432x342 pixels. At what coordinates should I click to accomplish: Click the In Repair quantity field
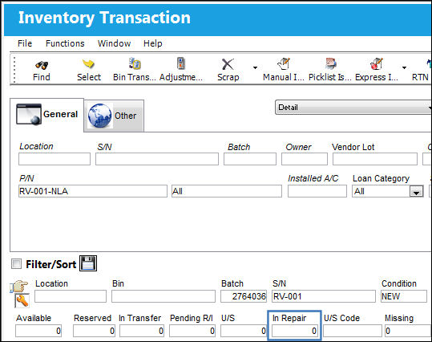coord(294,331)
